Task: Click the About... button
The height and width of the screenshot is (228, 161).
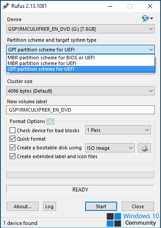Action: tap(22, 206)
